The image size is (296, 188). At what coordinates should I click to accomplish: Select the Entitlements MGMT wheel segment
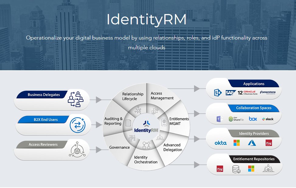[179, 121]
